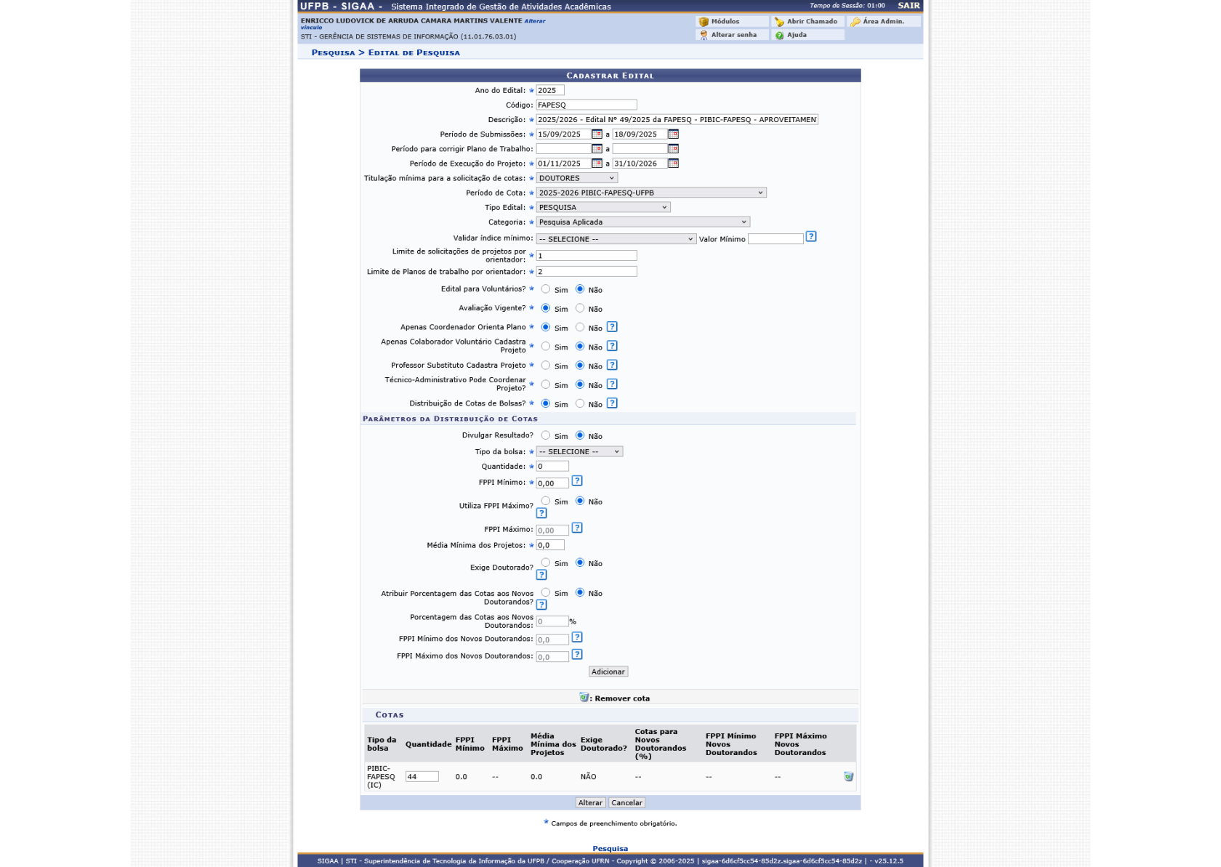
Task: Select Não for Avaliação Vigente
Action: click(x=581, y=307)
